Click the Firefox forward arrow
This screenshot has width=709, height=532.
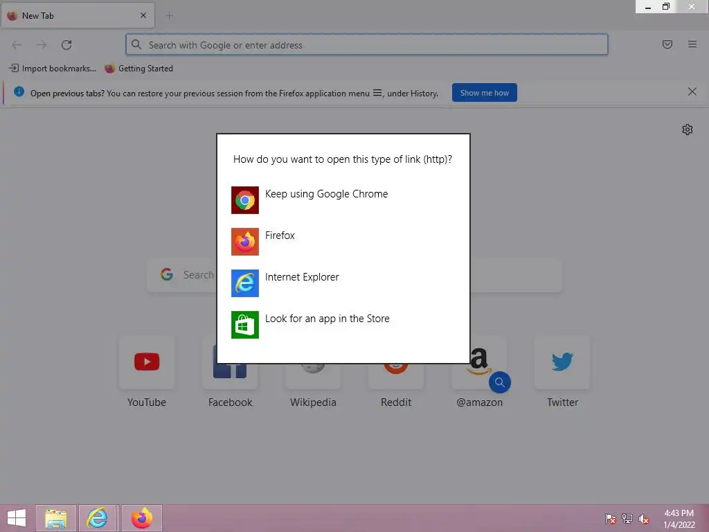[41, 45]
